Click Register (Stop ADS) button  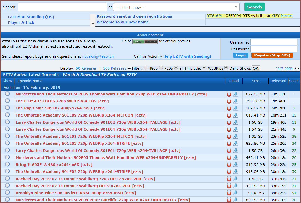[x=272, y=55]
